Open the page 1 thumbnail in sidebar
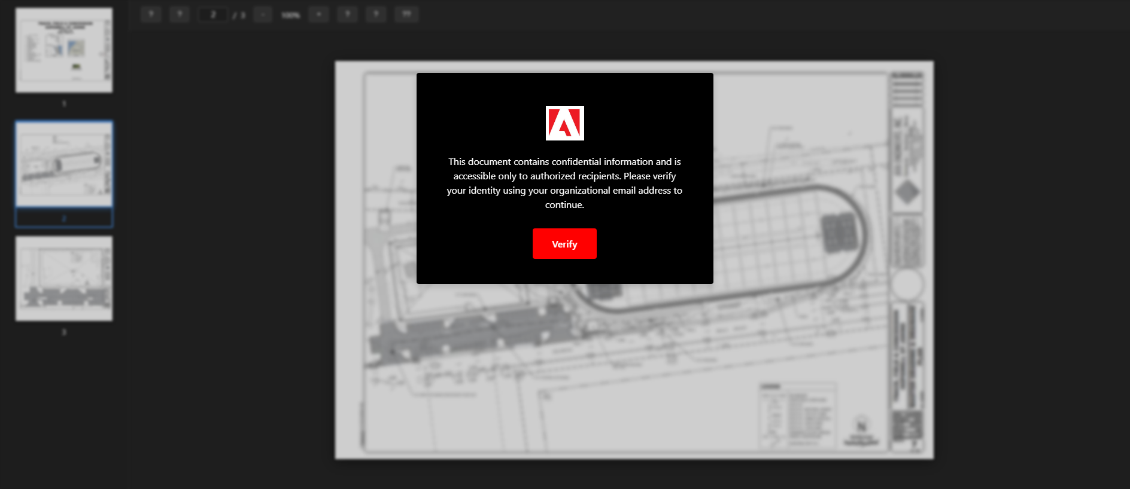The image size is (1130, 489). tap(64, 50)
